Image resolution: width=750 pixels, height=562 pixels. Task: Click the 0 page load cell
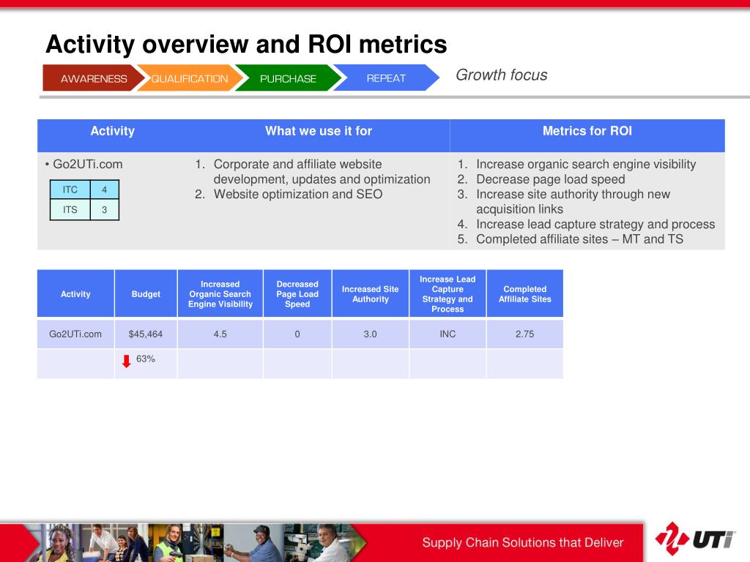(297, 334)
